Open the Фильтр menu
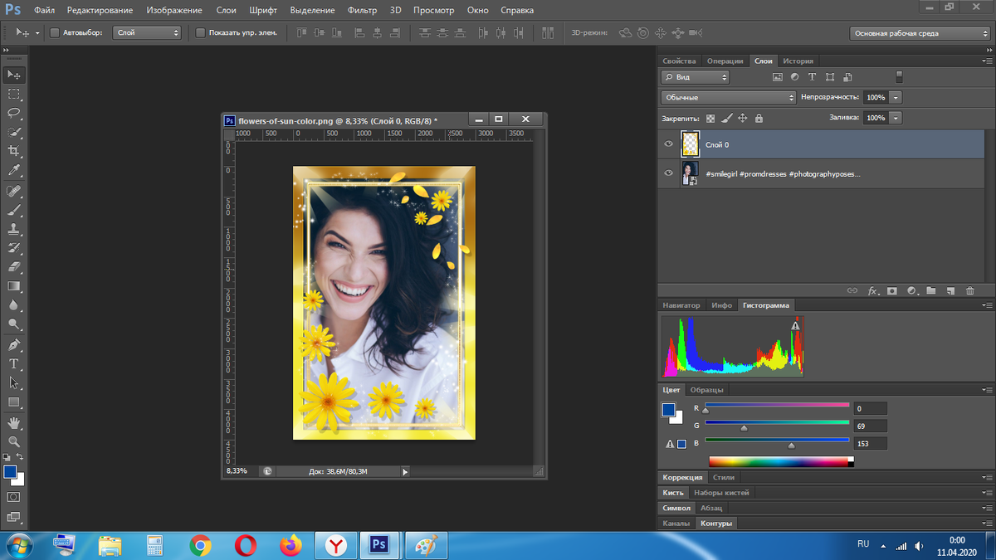Viewport: 996px width, 560px height. [360, 10]
